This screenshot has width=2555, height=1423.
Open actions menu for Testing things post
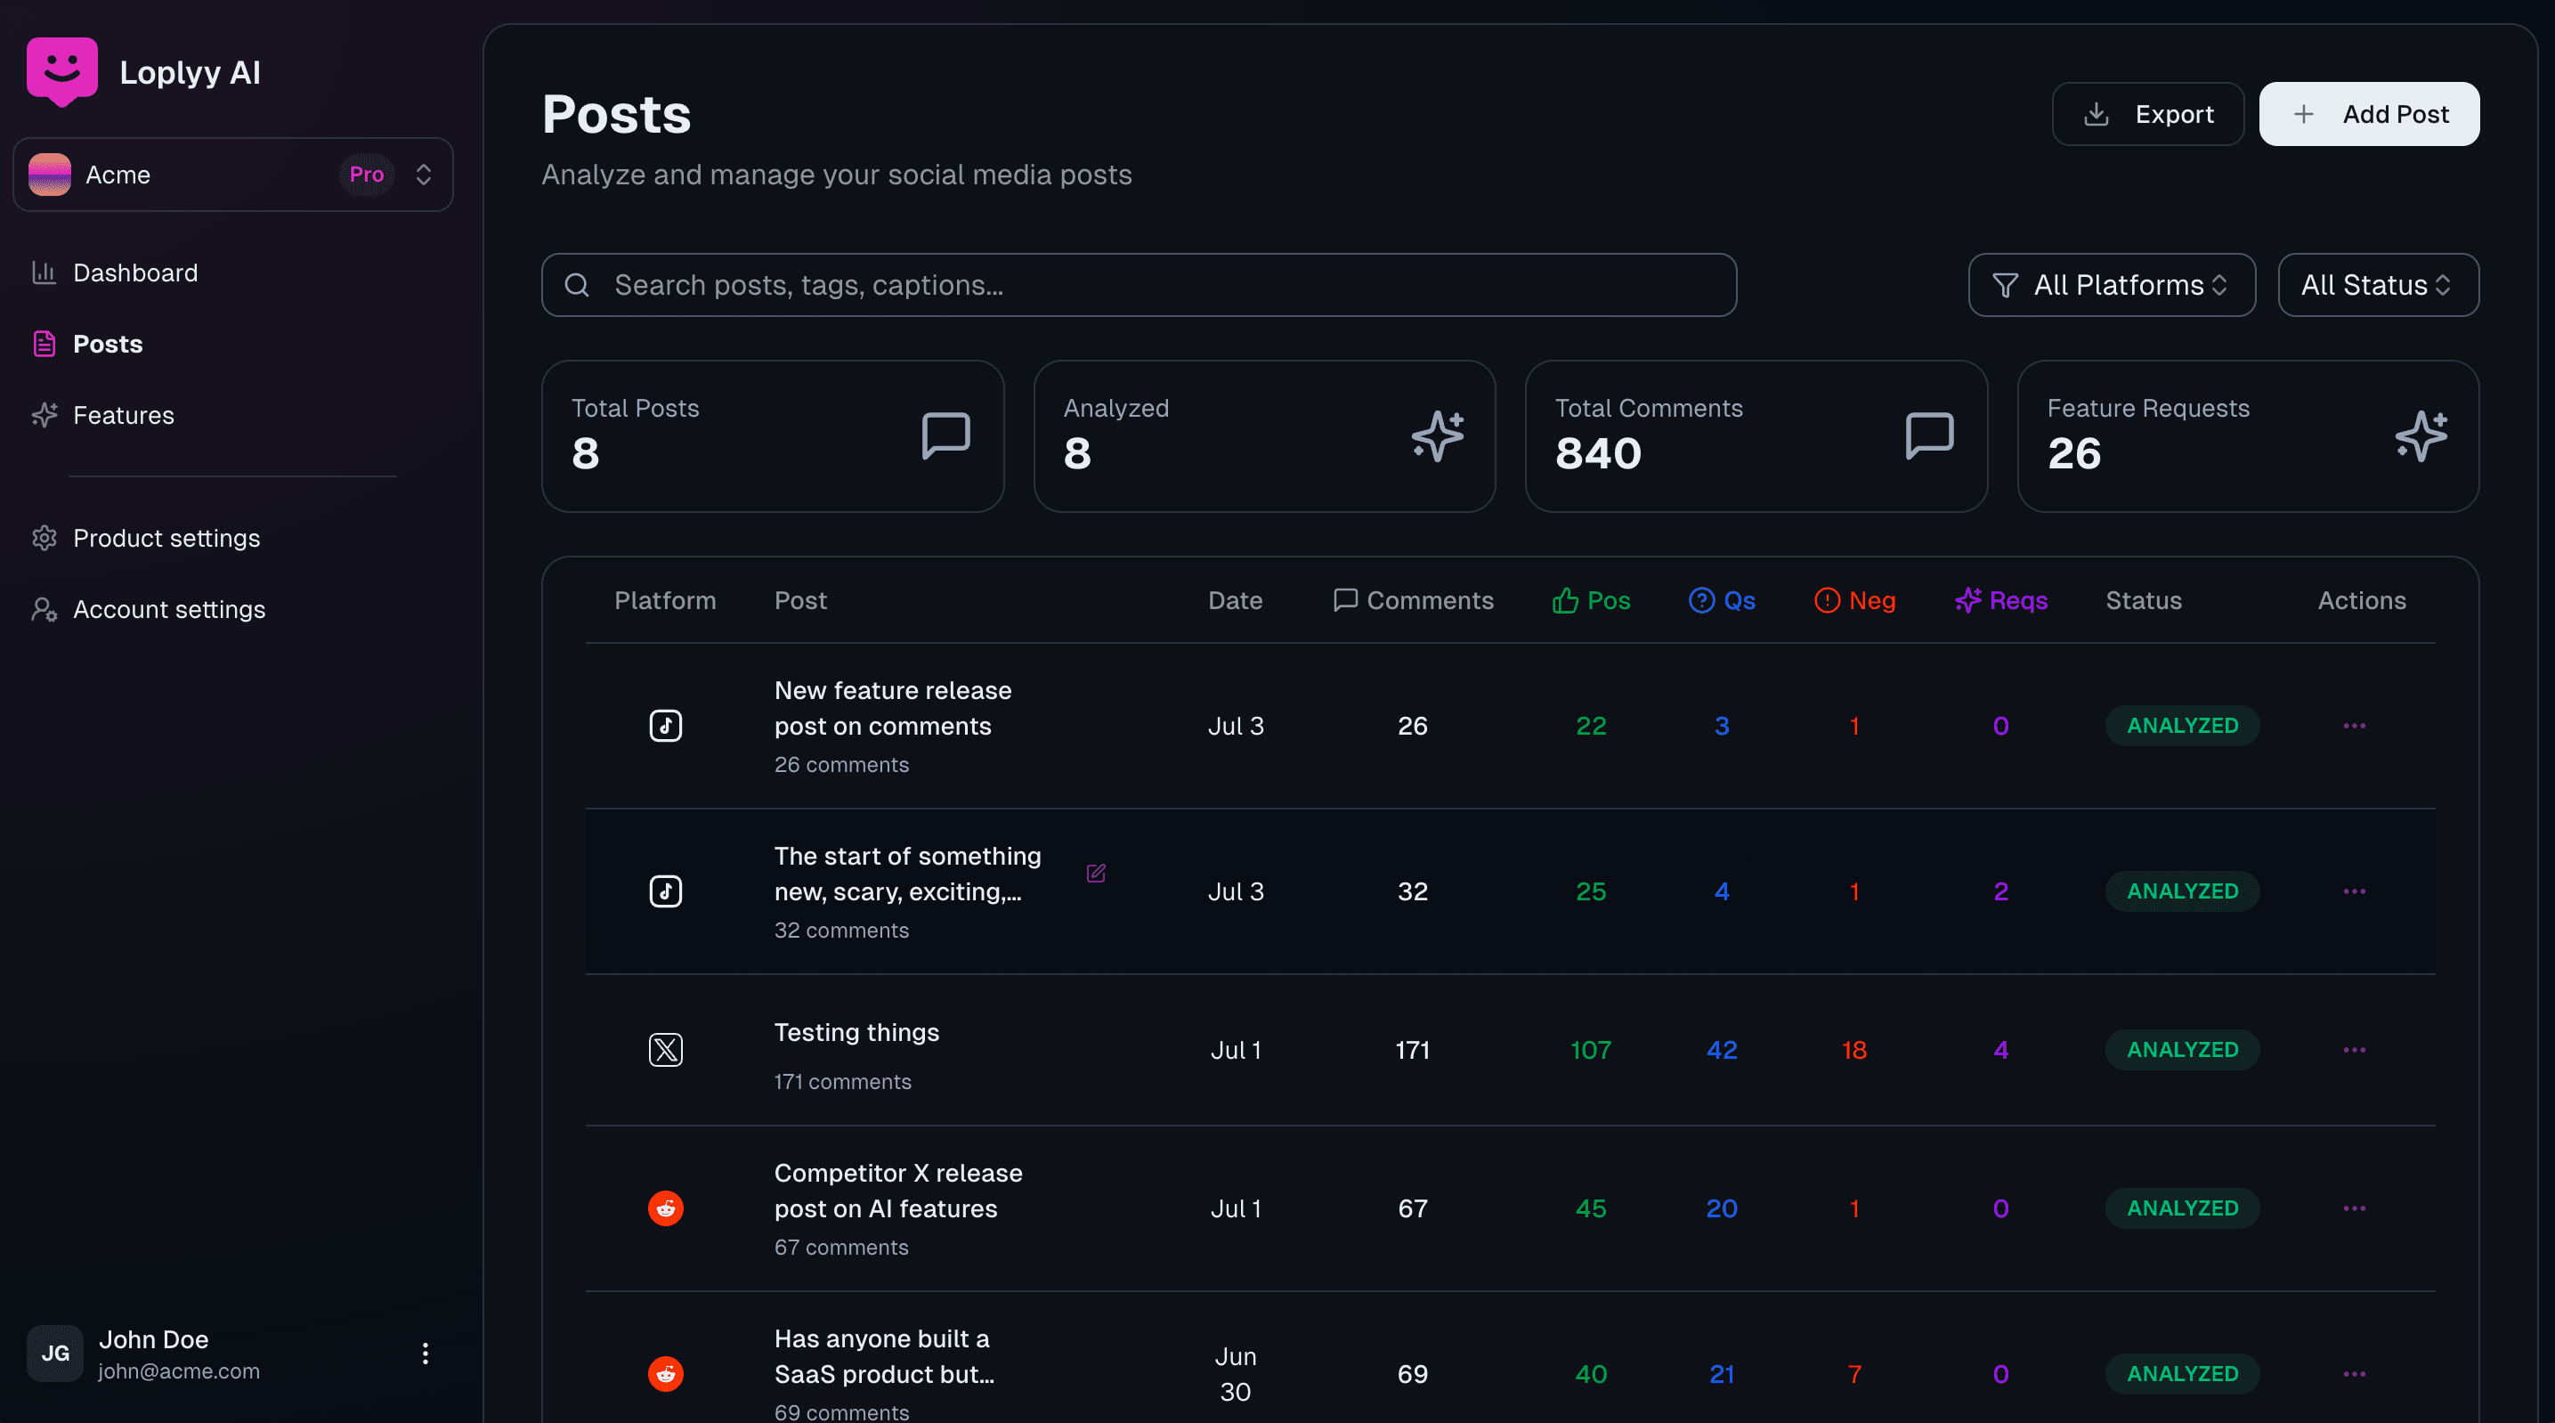(x=2355, y=1050)
